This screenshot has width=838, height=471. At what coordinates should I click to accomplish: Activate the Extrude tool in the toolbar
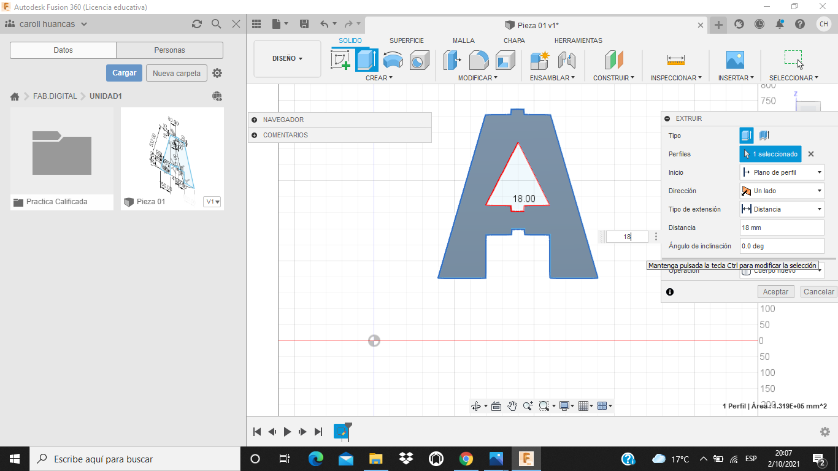pyautogui.click(x=367, y=60)
